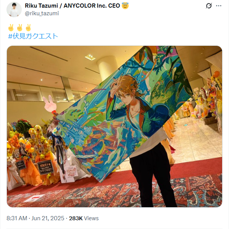This screenshot has width=229, height=229.
Task: Open Riku Tazumi's profile avatar
Action: click(x=14, y=10)
